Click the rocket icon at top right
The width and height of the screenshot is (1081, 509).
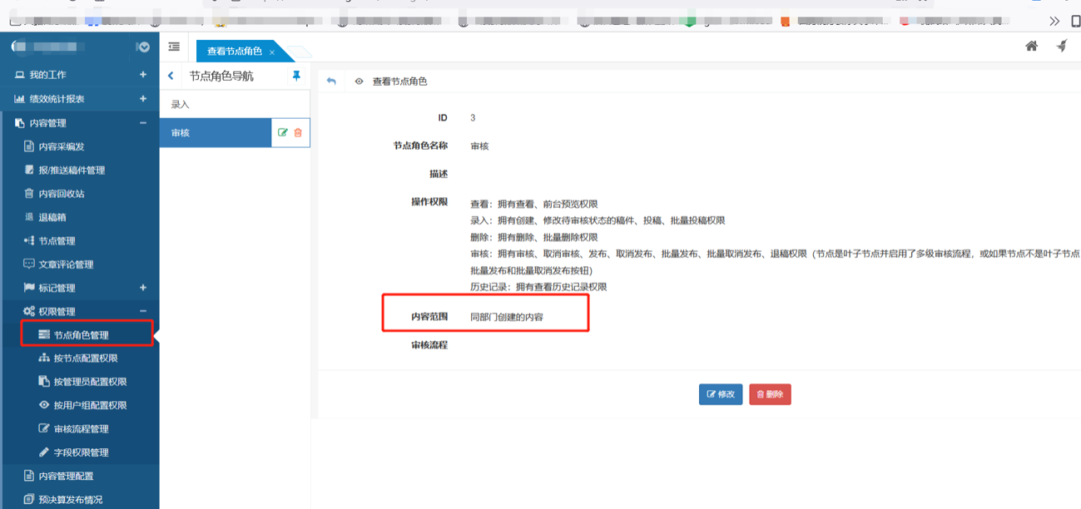click(x=1062, y=47)
